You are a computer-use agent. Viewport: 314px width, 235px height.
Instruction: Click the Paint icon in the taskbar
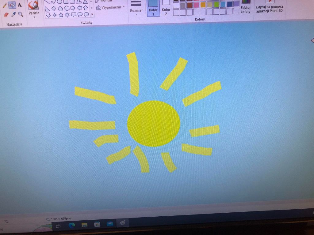122,223
